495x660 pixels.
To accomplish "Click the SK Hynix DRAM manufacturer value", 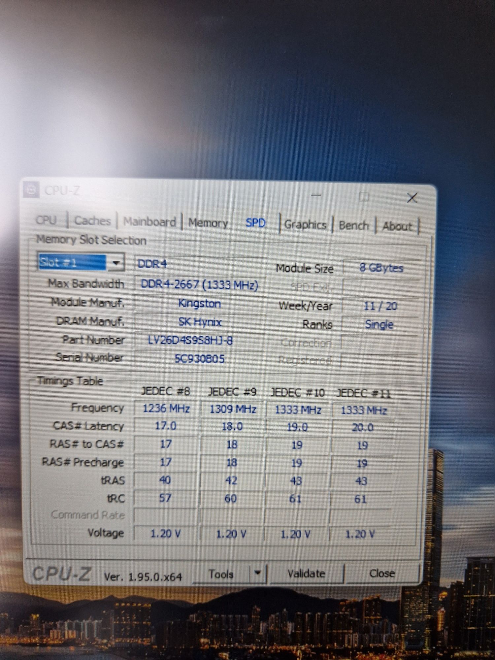I will 200,322.
